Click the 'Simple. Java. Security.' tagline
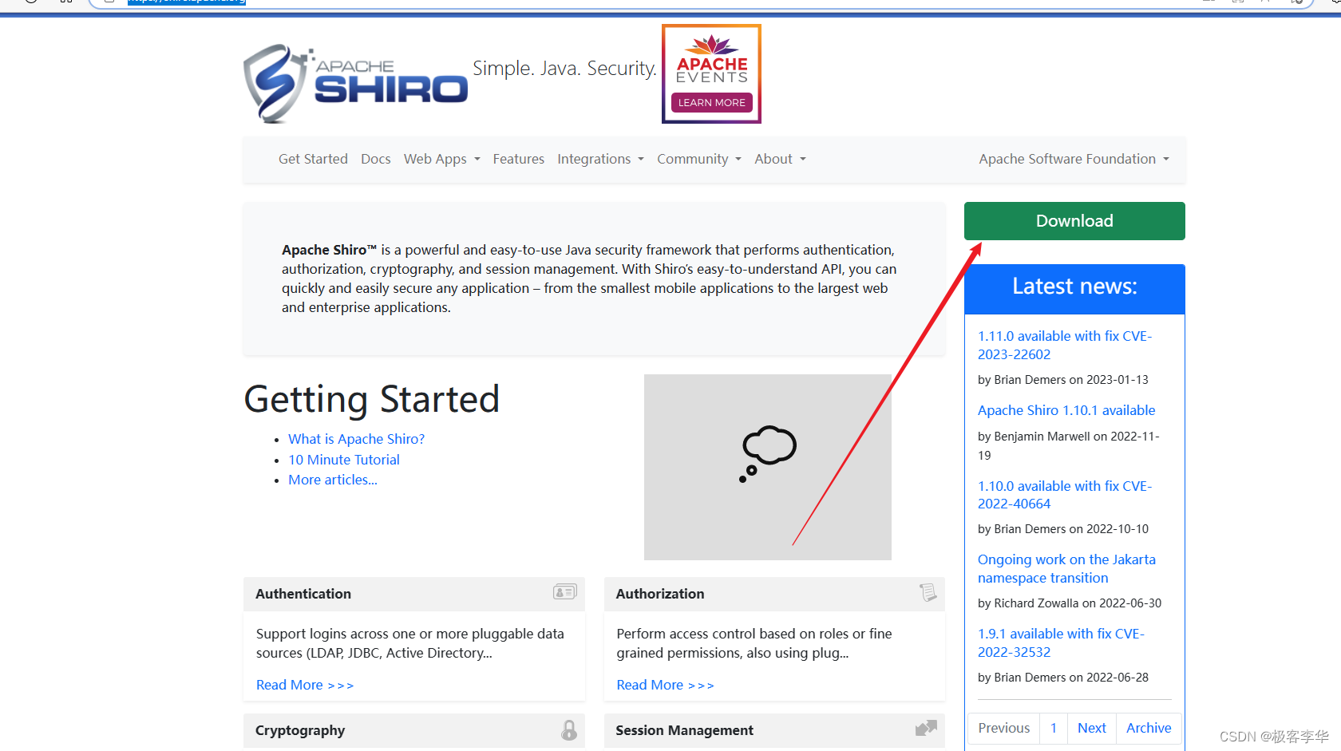Image resolution: width=1341 pixels, height=751 pixels. pos(564,69)
